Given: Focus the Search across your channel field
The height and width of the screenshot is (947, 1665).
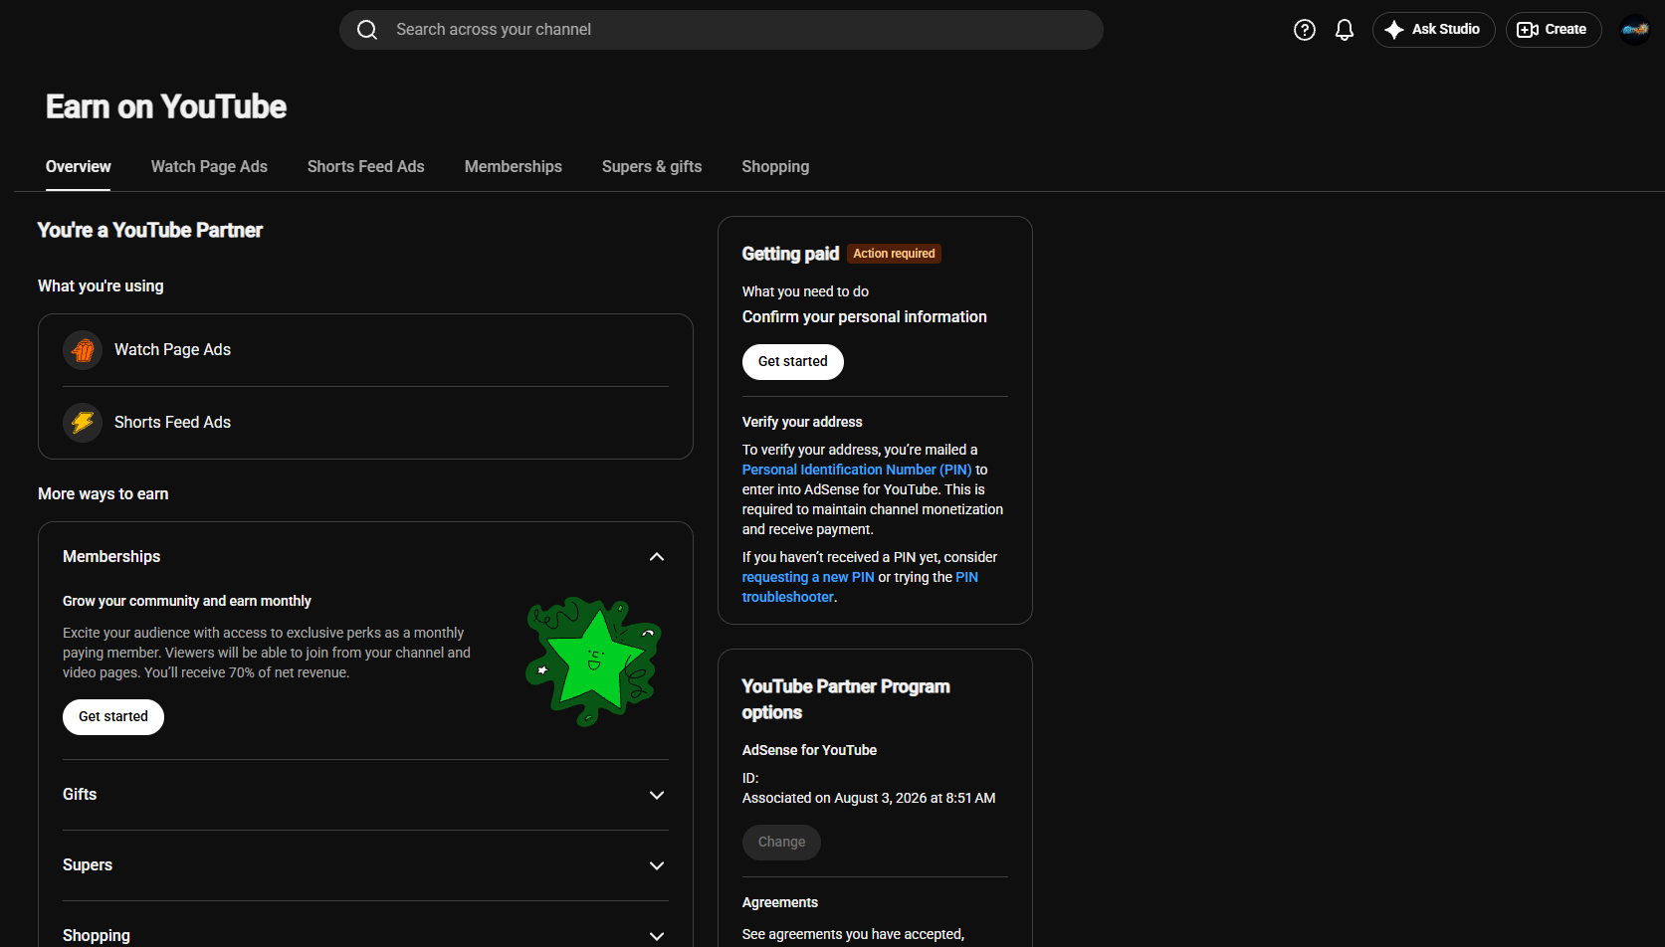Looking at the screenshot, I should 722,30.
